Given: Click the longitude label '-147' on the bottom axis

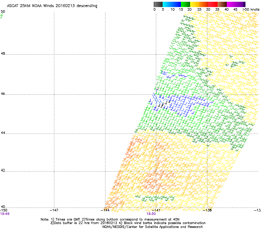Looking at the screenshot, I should coord(54,210).
